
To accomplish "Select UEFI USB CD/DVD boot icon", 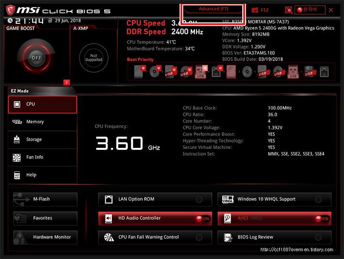I will 186,72.
